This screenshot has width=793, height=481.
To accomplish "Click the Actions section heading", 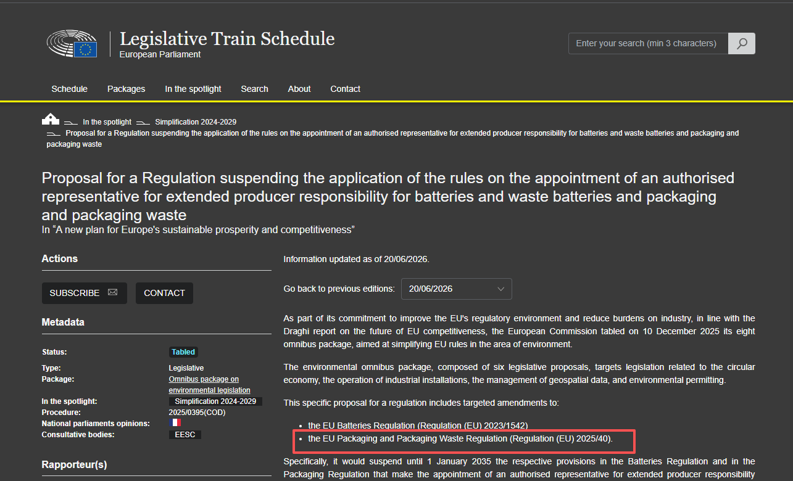I will 59,258.
